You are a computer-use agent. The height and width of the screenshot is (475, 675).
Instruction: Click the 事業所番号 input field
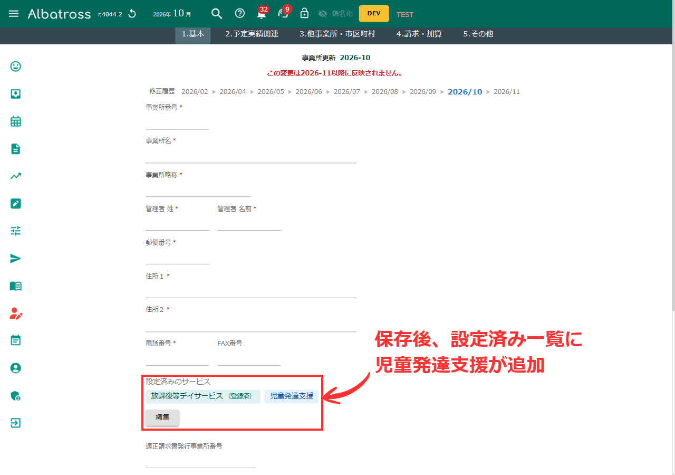tap(177, 121)
